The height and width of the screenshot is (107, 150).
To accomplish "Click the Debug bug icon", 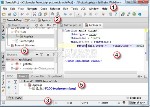I will [x=91, y=14].
